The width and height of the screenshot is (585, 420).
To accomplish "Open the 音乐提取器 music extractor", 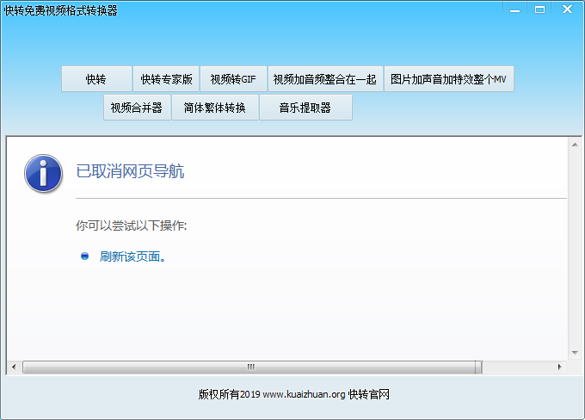I will coord(305,108).
